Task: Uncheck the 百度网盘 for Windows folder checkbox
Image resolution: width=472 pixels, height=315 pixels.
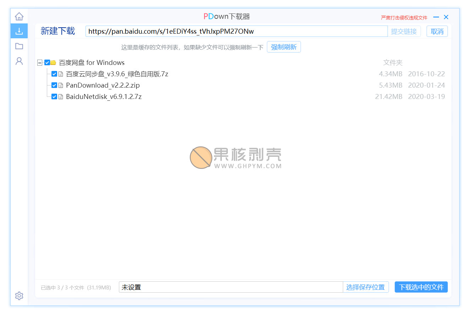Action: (x=47, y=63)
